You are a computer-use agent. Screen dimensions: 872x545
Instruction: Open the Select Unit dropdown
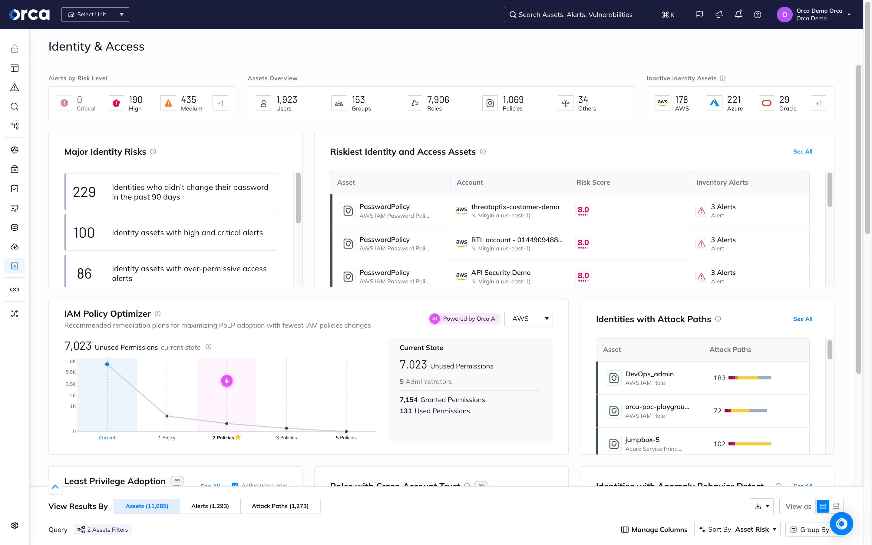[x=95, y=15]
